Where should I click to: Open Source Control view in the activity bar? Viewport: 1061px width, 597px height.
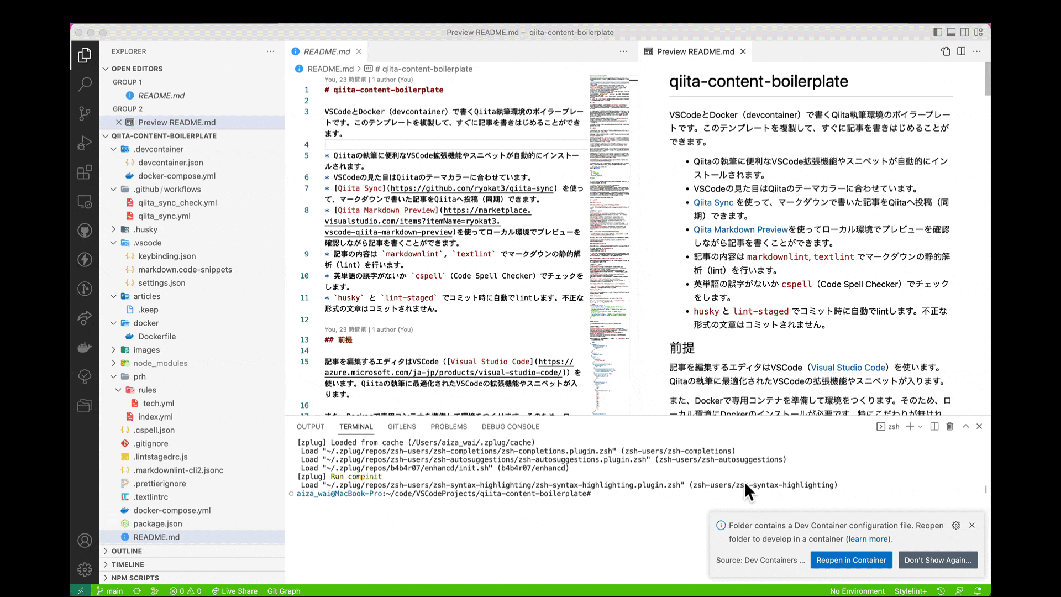coord(85,113)
